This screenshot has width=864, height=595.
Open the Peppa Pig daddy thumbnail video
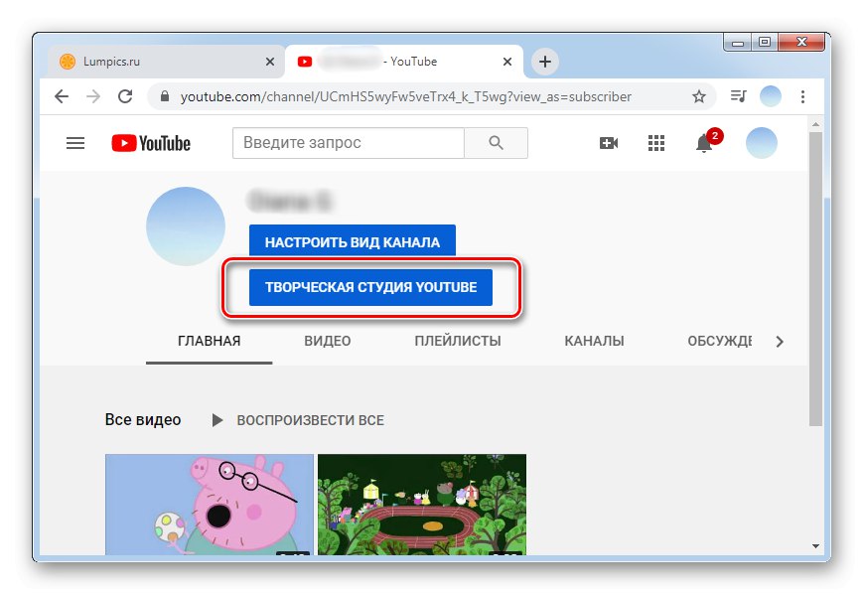210,504
